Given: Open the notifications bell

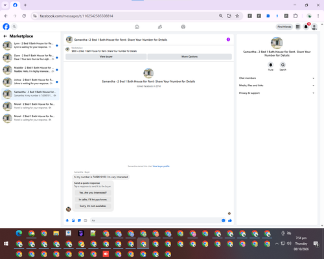Looking at the screenshot, I should [306, 27].
